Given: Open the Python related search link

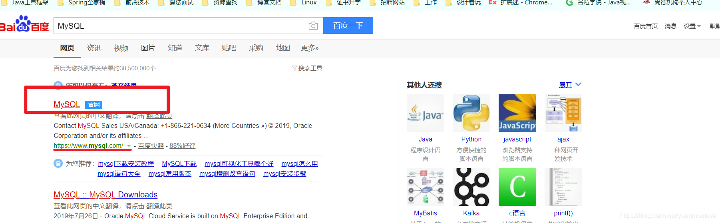Looking at the screenshot, I should (x=471, y=139).
